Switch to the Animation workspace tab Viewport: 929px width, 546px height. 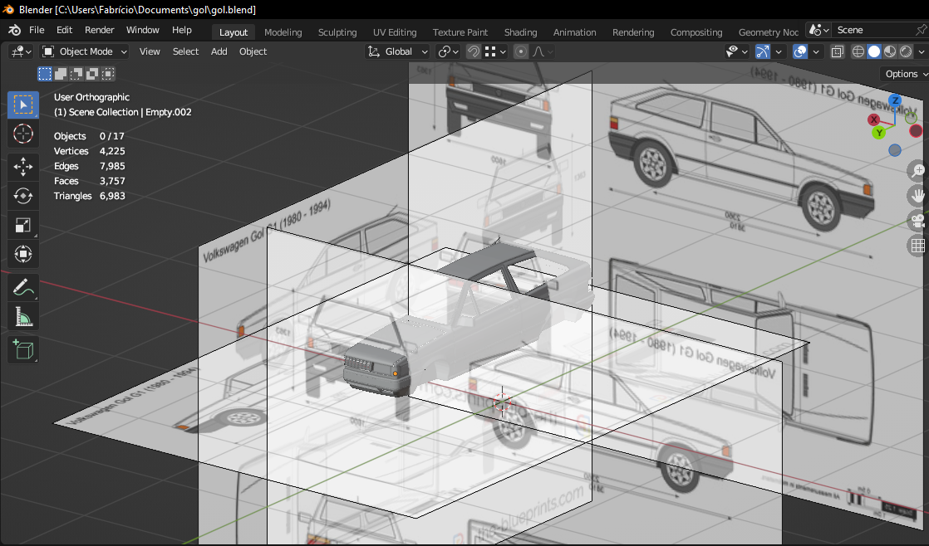click(x=575, y=32)
